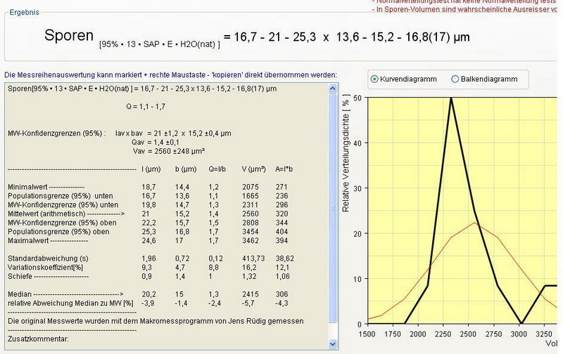
Task: Click the red normal curve peak
Action: pyautogui.click(x=475, y=223)
